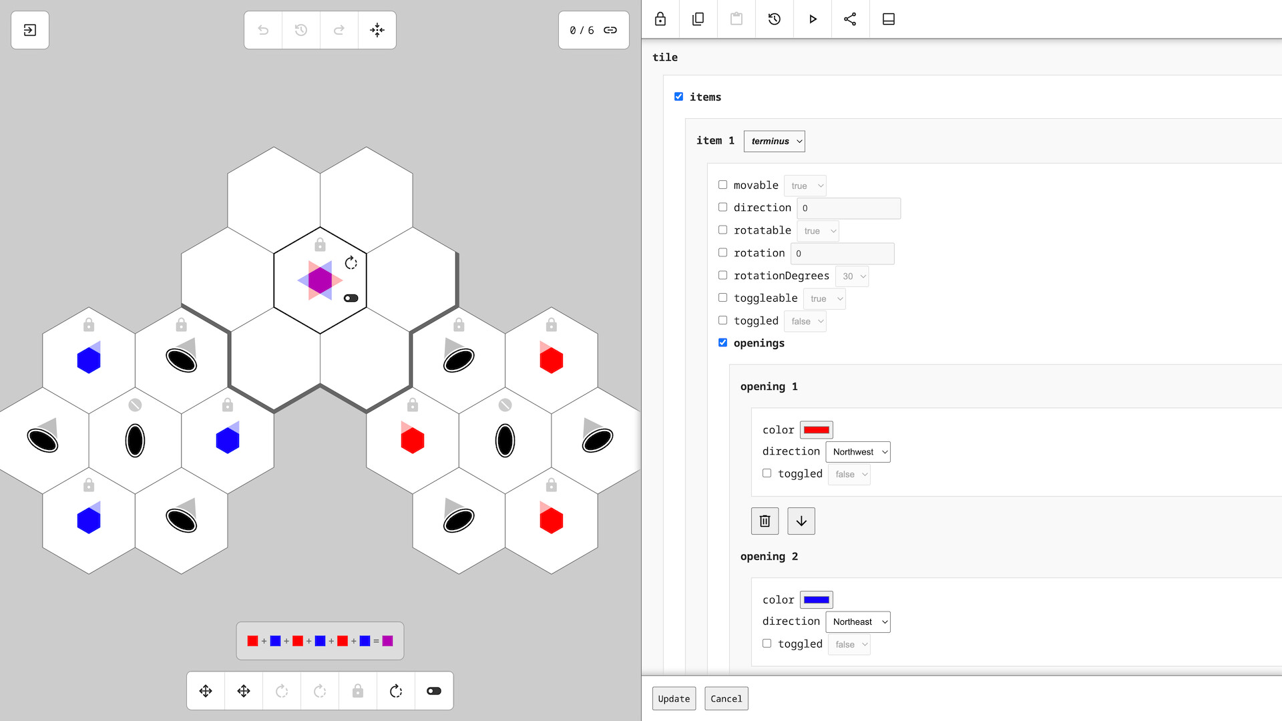
Task: Click the rotate icon on the center hexagon
Action: pos(352,264)
